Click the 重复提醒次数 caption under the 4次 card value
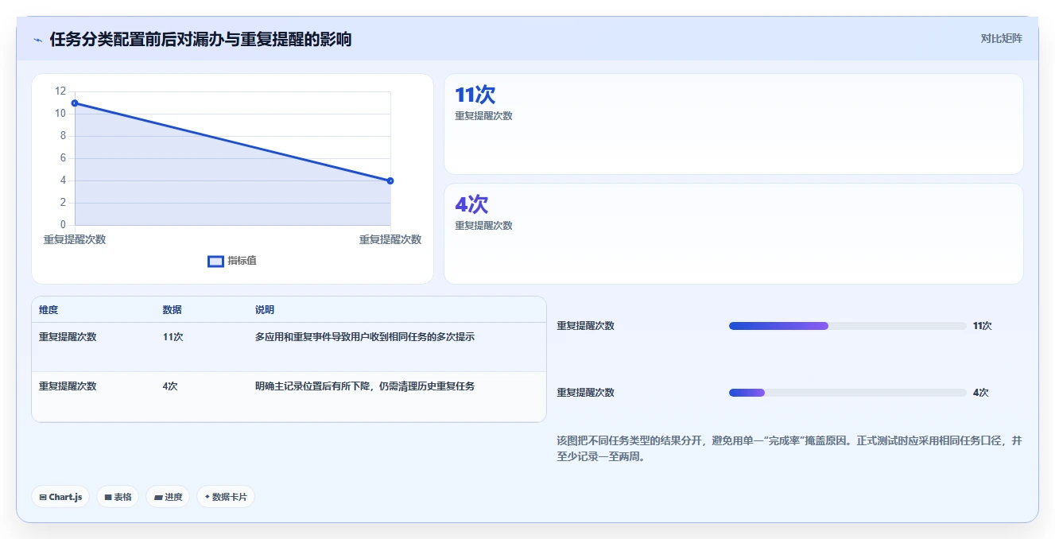Screen dimensions: 1055x539 tap(483, 226)
